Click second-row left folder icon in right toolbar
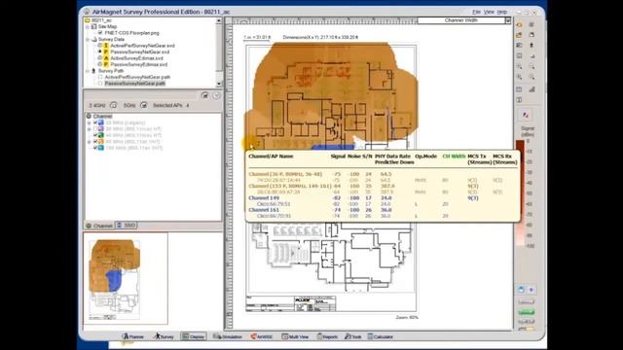 519,35
